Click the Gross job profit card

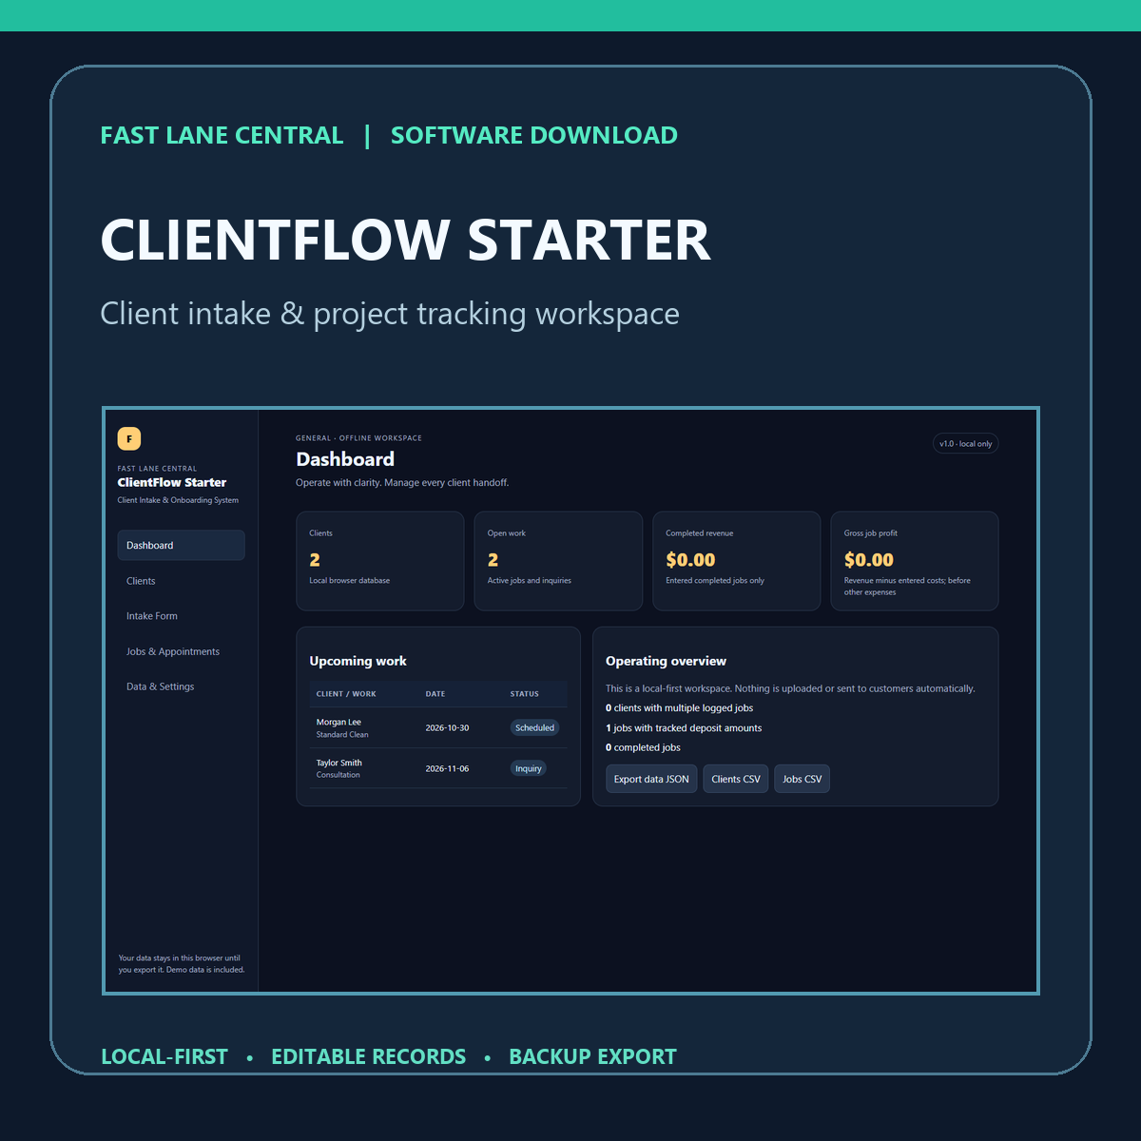[915, 561]
